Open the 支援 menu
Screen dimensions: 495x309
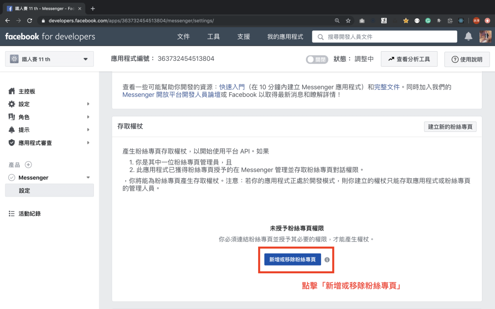244,37
